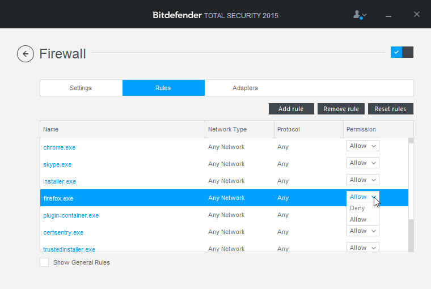Click the Add rule button
This screenshot has height=289, width=431.
(291, 109)
